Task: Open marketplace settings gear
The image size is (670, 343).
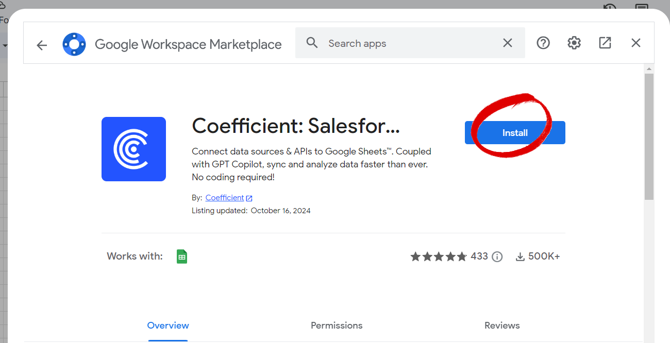Action: tap(574, 43)
